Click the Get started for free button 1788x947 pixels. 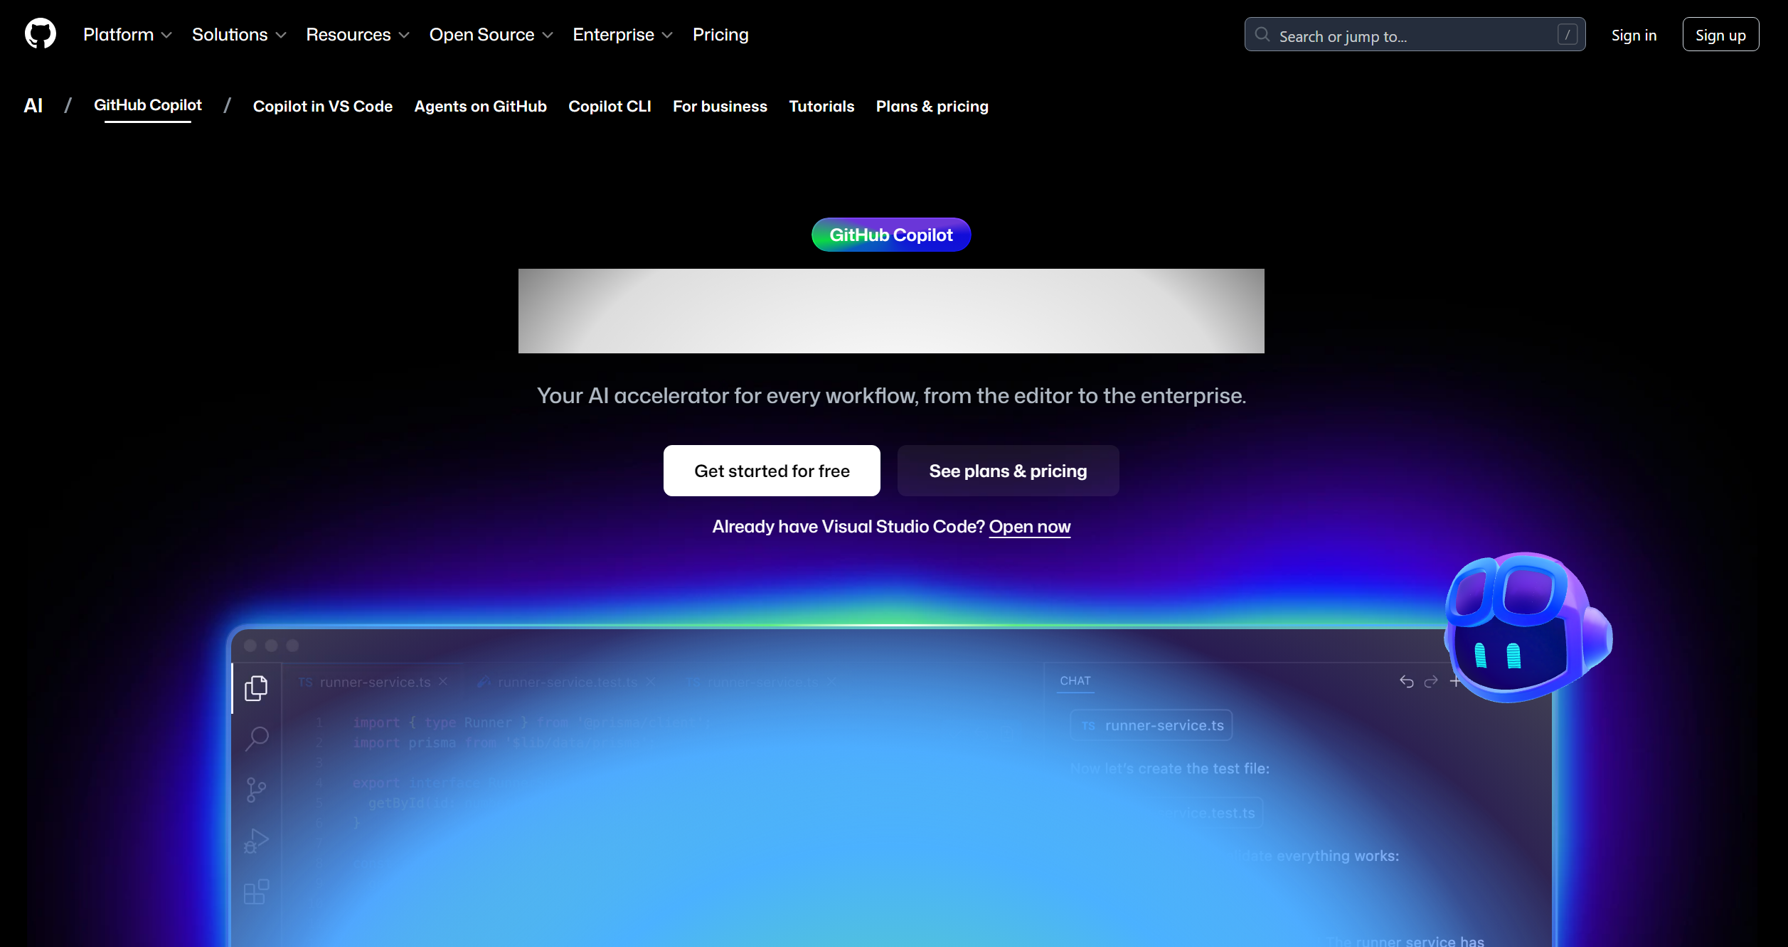coord(772,471)
